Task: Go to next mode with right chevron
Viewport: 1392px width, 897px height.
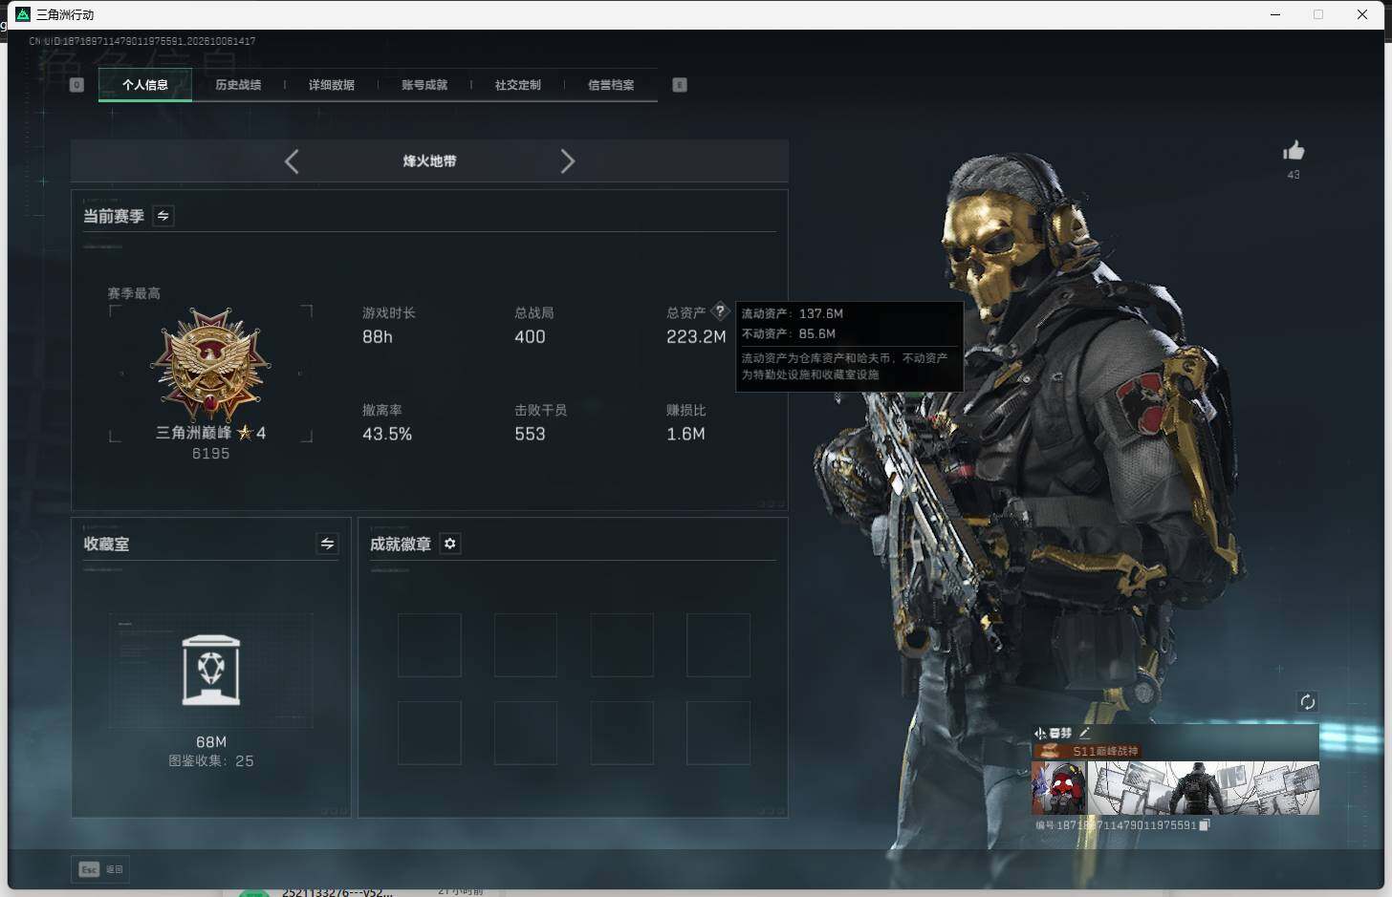Action: [567, 161]
